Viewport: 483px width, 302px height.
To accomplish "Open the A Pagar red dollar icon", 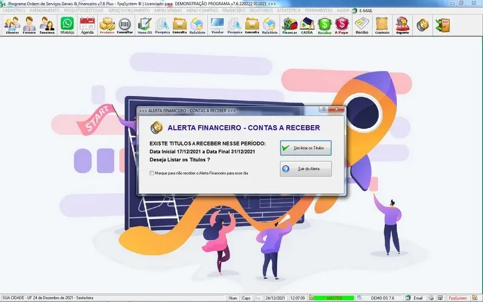I will click(x=342, y=25).
